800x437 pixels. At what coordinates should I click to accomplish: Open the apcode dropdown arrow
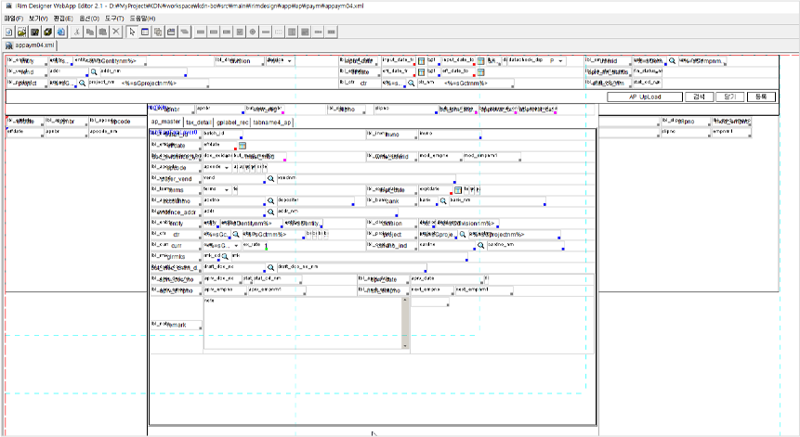point(227,168)
